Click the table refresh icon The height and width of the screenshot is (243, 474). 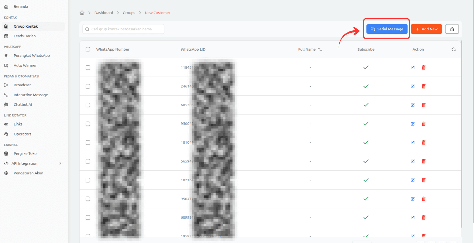[453, 50]
